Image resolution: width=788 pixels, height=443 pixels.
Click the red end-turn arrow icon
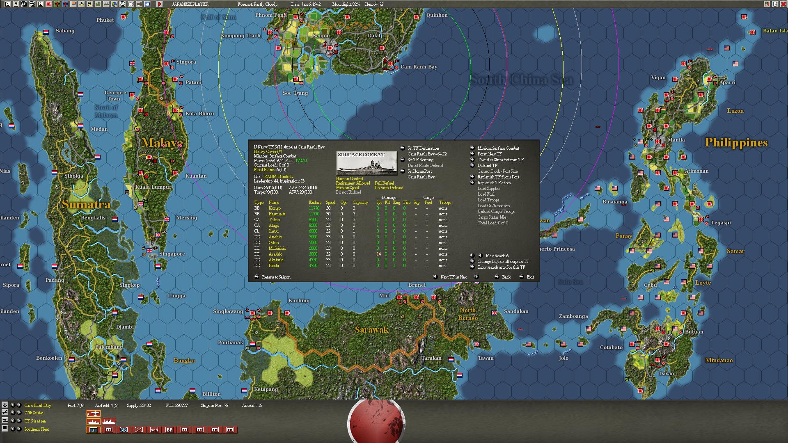(x=160, y=4)
